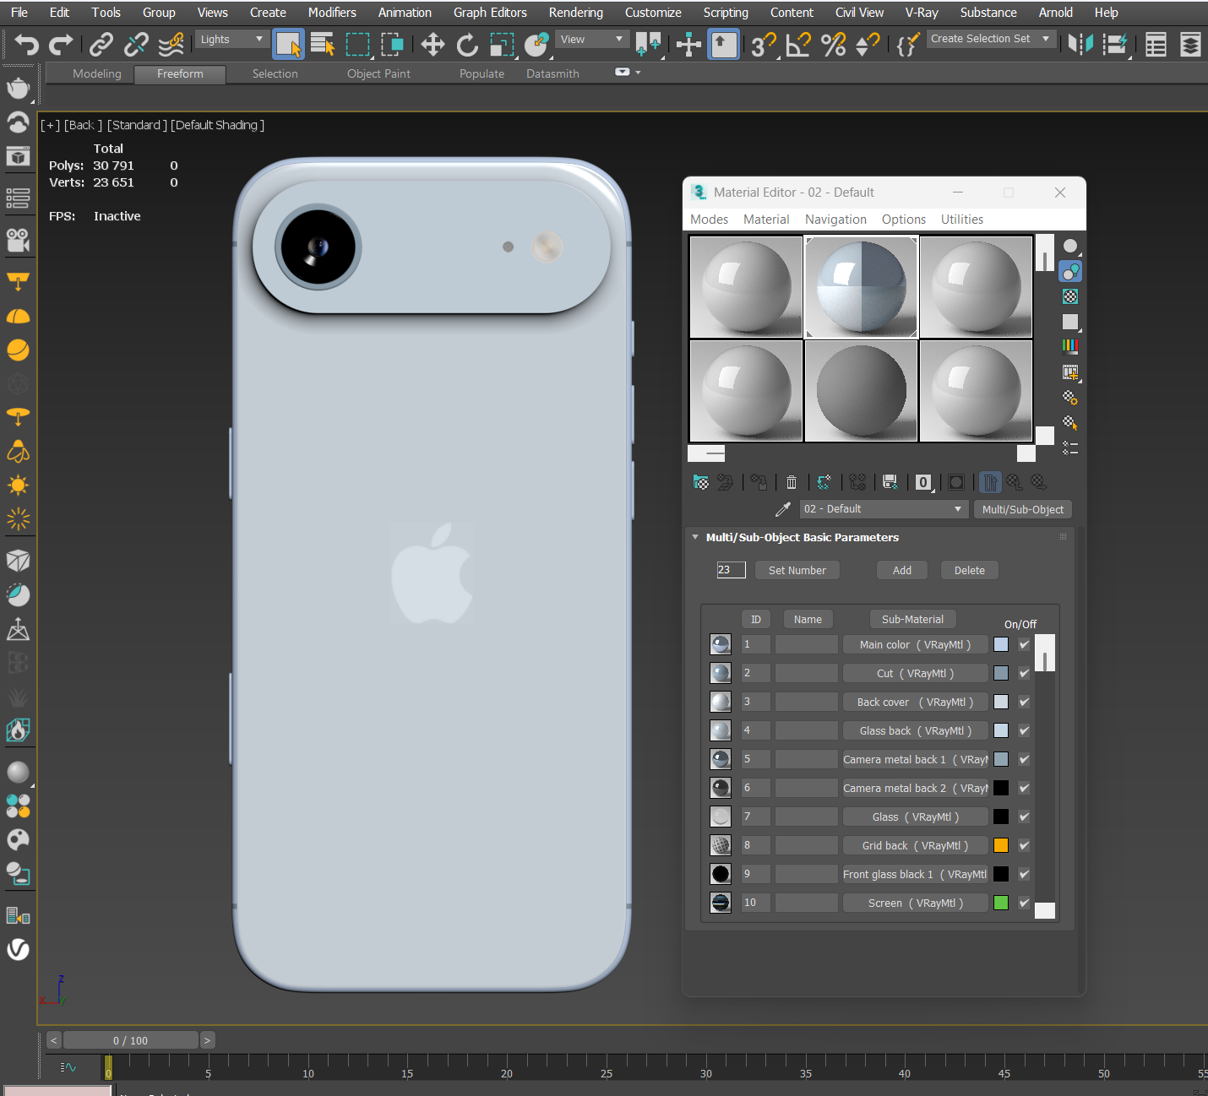Toggle the Angle Snap tool
Image resolution: width=1208 pixels, height=1096 pixels.
(x=797, y=44)
